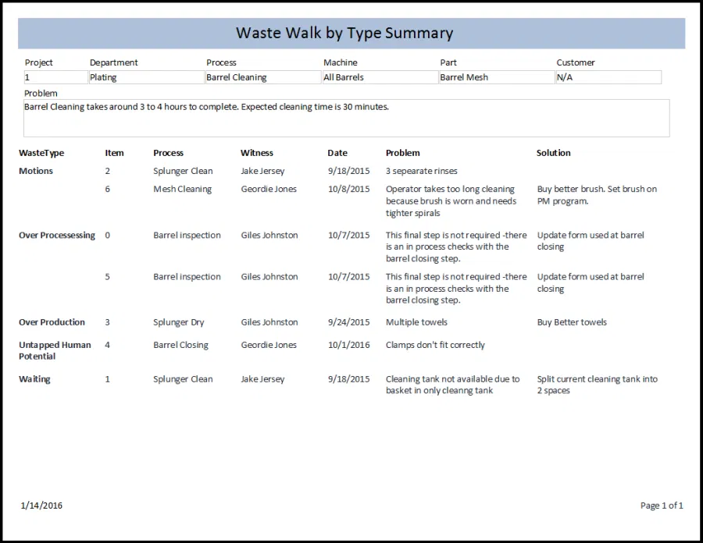Viewport: 703px width, 543px height.
Task: Select the Department field showing Plating
Action: [x=145, y=77]
